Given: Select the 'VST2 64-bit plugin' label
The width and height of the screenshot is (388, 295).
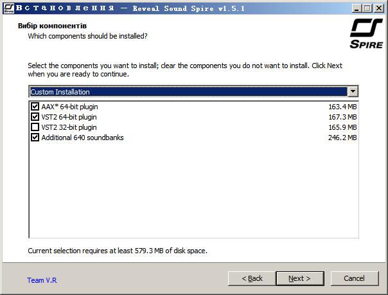Looking at the screenshot, I should (x=69, y=117).
